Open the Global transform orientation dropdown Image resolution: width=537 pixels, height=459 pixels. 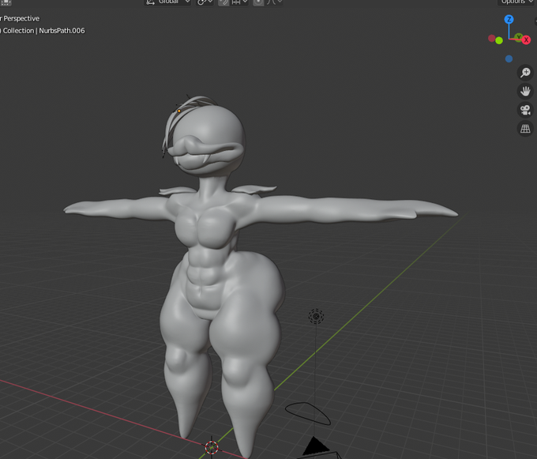(167, 2)
